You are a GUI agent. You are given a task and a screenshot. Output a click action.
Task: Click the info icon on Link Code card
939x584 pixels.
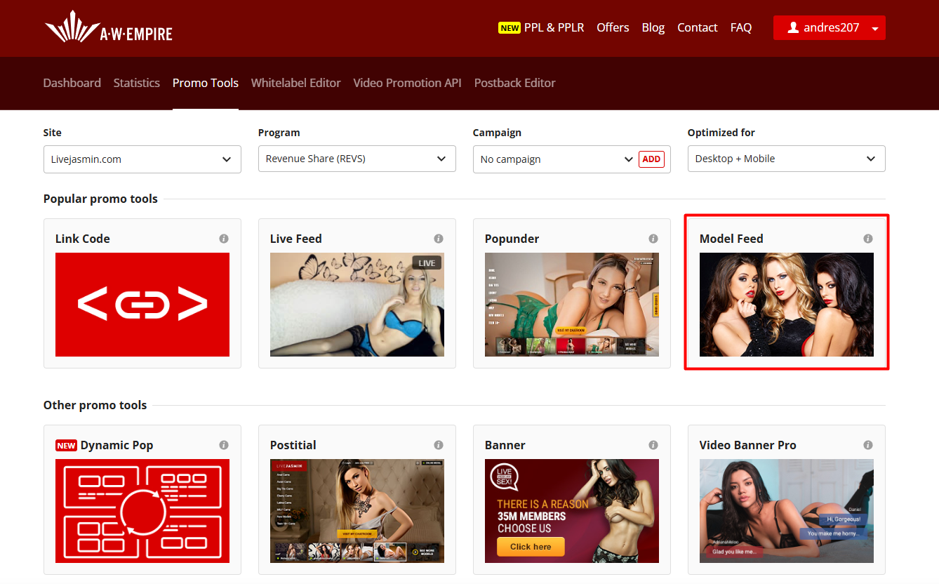click(224, 239)
